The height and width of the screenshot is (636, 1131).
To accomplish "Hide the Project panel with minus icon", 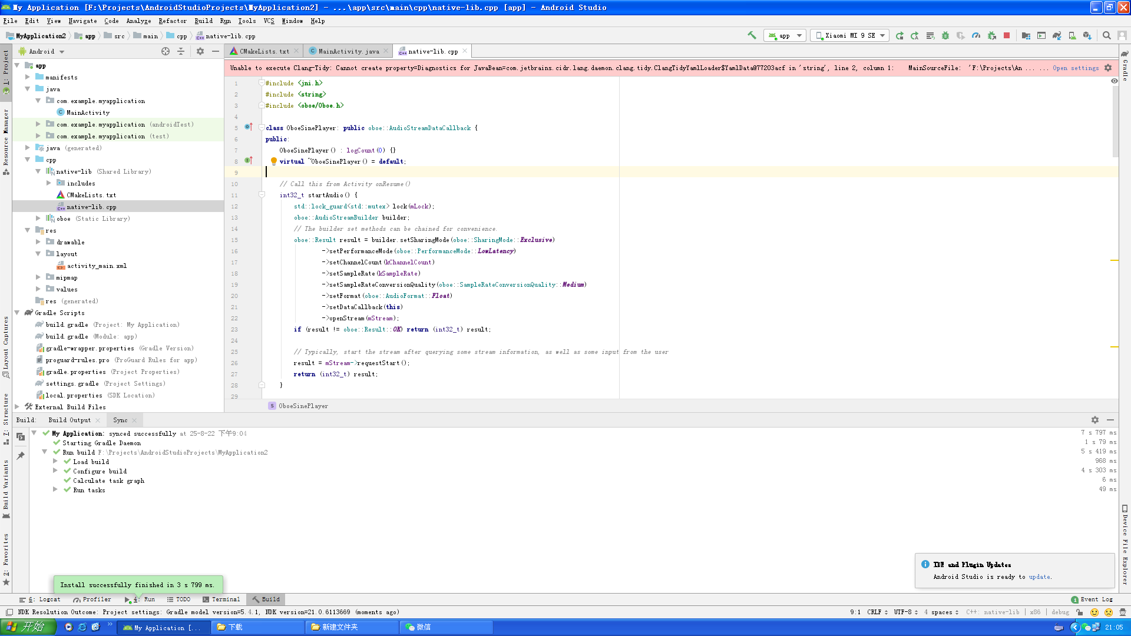I will point(216,52).
